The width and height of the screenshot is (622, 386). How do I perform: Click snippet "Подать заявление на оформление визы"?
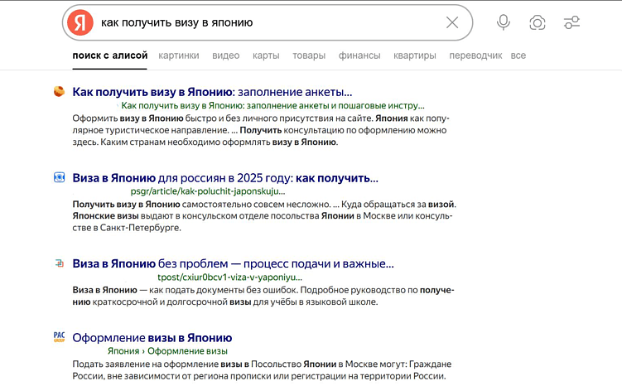click(161, 364)
